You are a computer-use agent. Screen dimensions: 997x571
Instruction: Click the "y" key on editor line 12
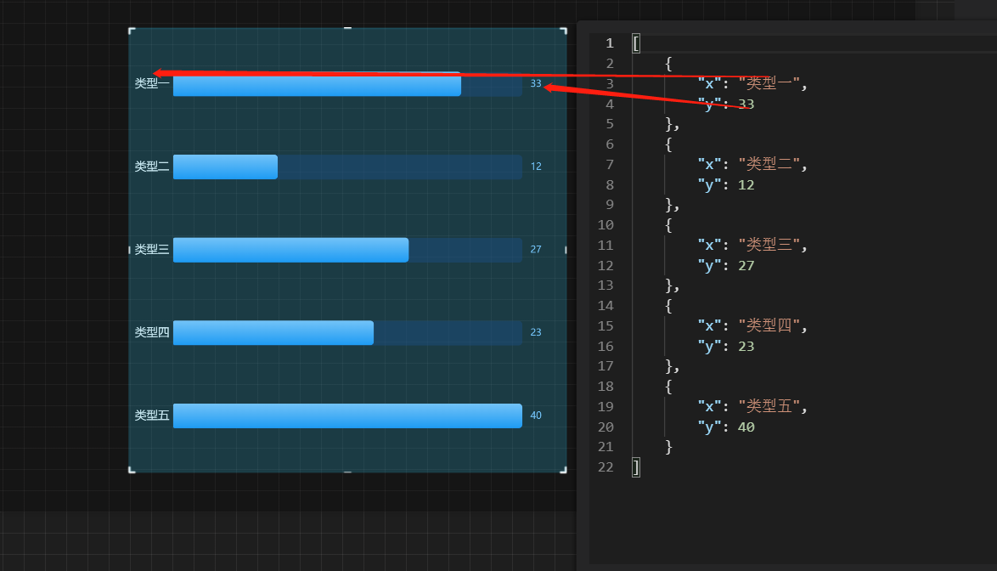tap(709, 266)
